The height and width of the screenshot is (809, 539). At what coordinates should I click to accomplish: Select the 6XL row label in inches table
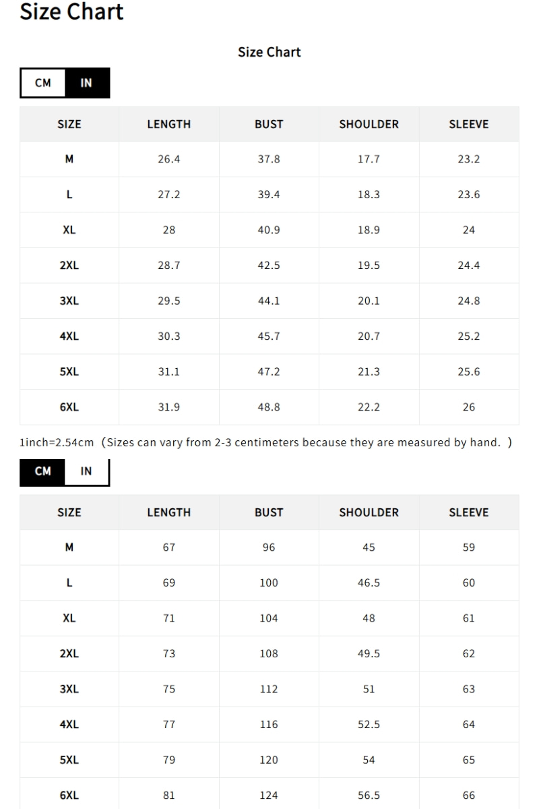click(69, 407)
